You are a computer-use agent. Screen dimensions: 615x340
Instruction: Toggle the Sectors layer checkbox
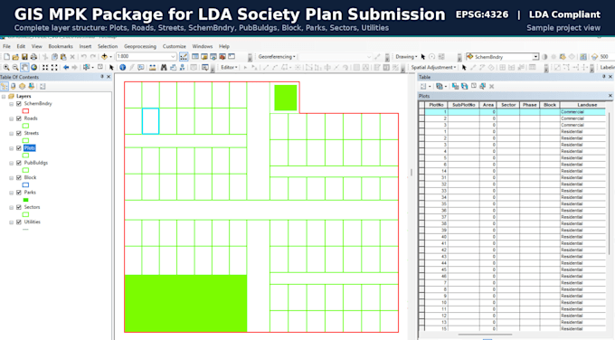click(x=19, y=207)
